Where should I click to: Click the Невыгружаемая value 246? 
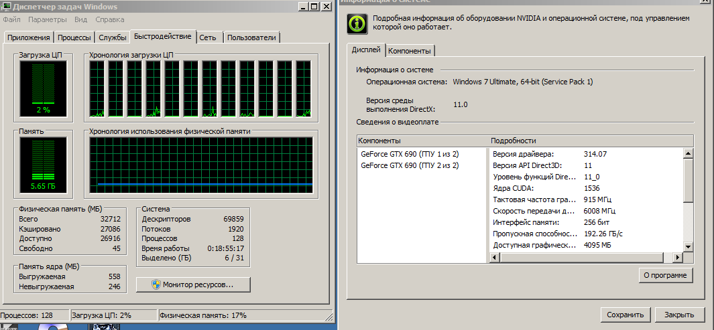[x=114, y=286]
